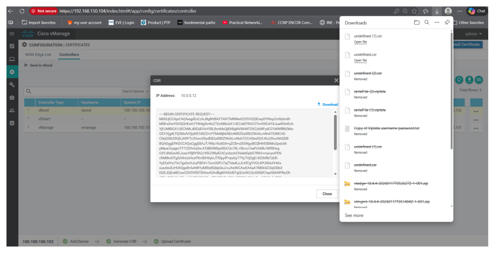Click the browser Downloads toolbar icon
495x253 pixels.
tap(436, 11)
